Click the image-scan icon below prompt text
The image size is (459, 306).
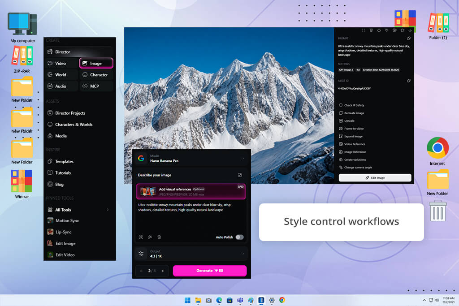[141, 237]
